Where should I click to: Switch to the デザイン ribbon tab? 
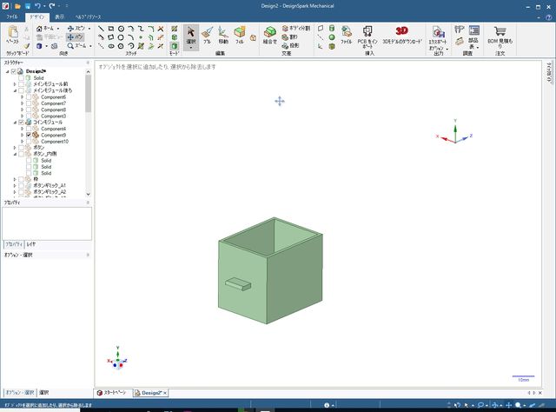pyautogui.click(x=36, y=17)
